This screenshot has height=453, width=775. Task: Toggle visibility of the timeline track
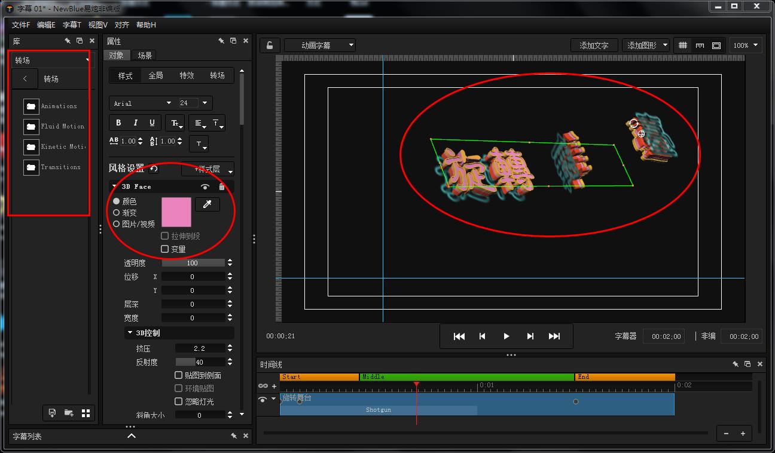pyautogui.click(x=263, y=399)
